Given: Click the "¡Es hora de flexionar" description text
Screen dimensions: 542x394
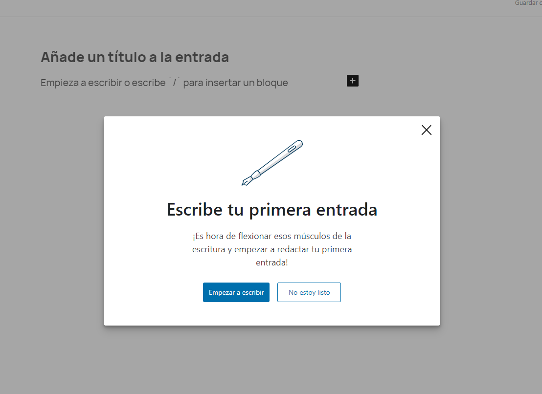Looking at the screenshot, I should point(272,249).
